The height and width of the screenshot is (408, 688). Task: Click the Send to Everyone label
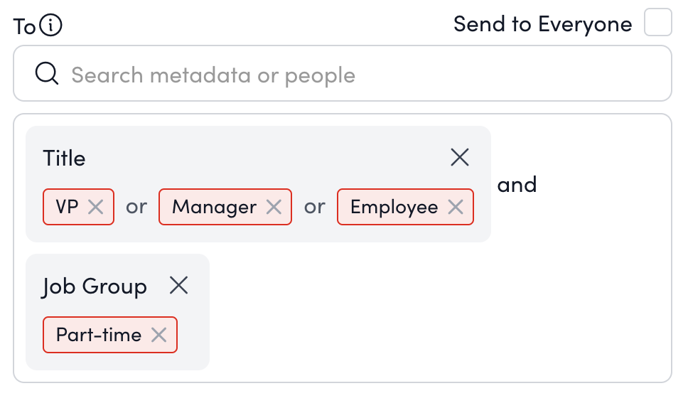coord(542,24)
